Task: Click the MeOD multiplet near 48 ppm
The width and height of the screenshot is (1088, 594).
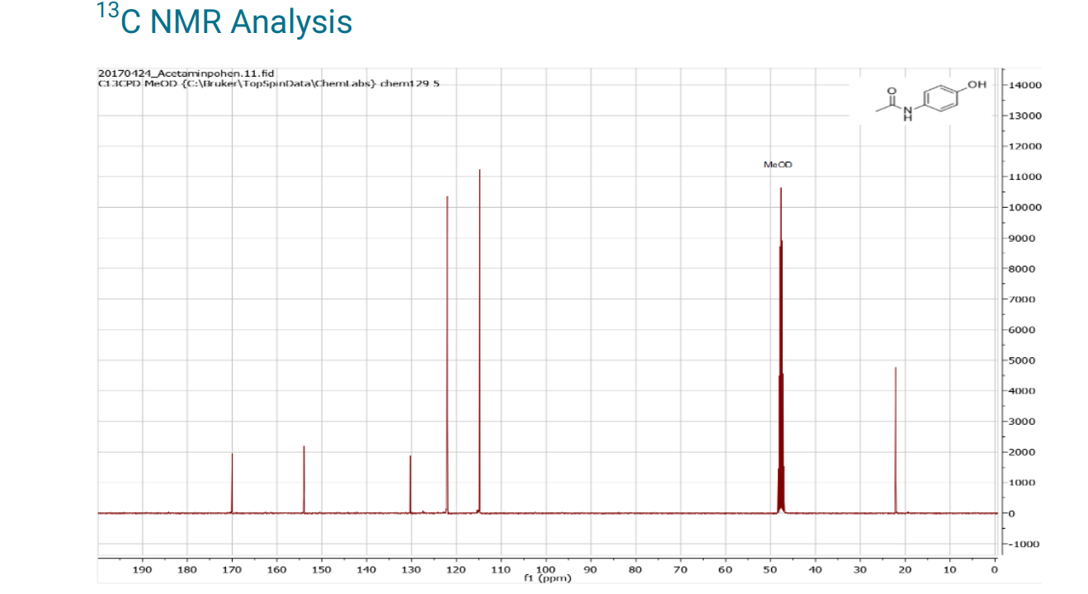Action: [780, 330]
